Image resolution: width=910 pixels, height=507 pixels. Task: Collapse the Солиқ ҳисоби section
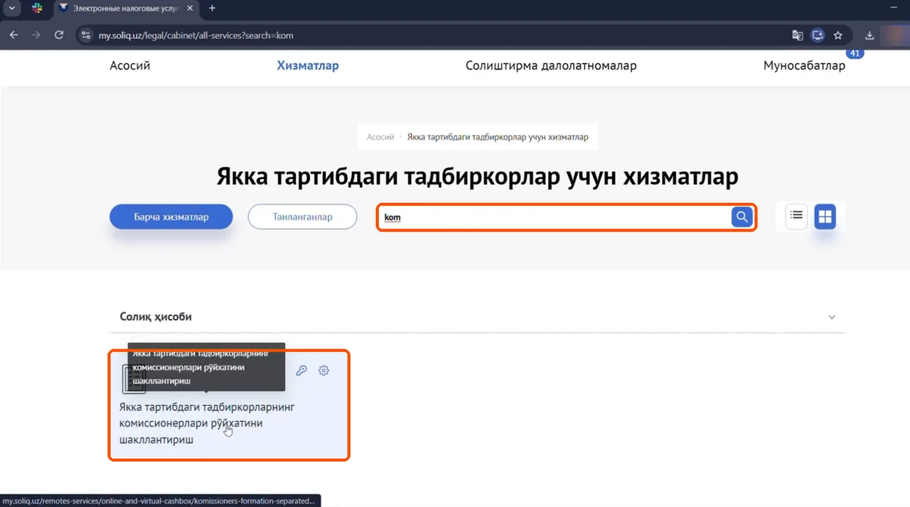(x=833, y=317)
